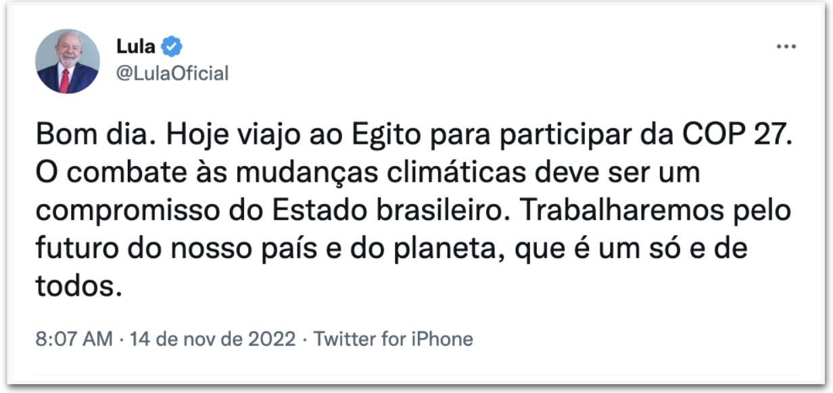Open the three-dot more options menu
This screenshot has height=393, width=833.
[786, 47]
